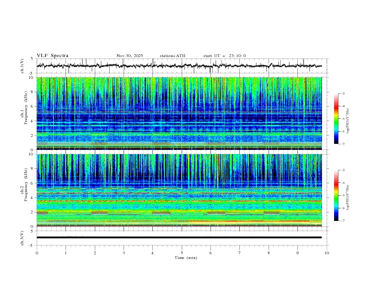368x284 pixels.
Task: Select the "start UT = 23:10:0" text
Action: (224, 56)
